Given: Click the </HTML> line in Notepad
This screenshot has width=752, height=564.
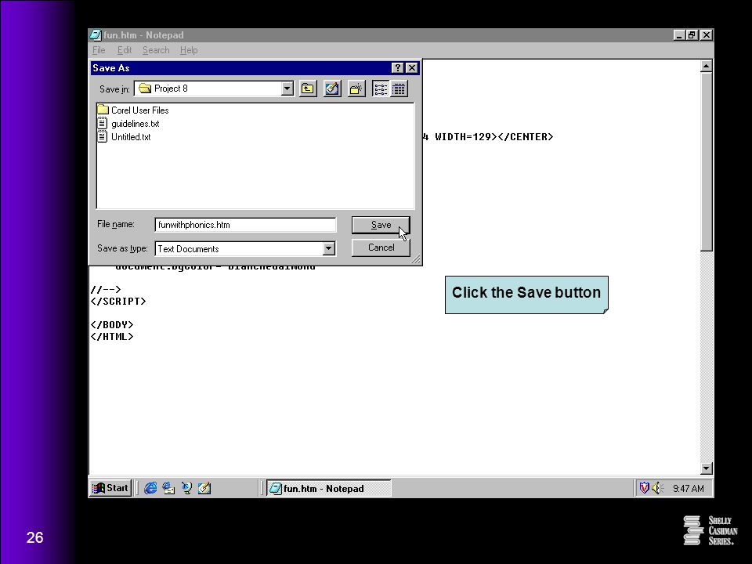Looking at the screenshot, I should coord(112,336).
